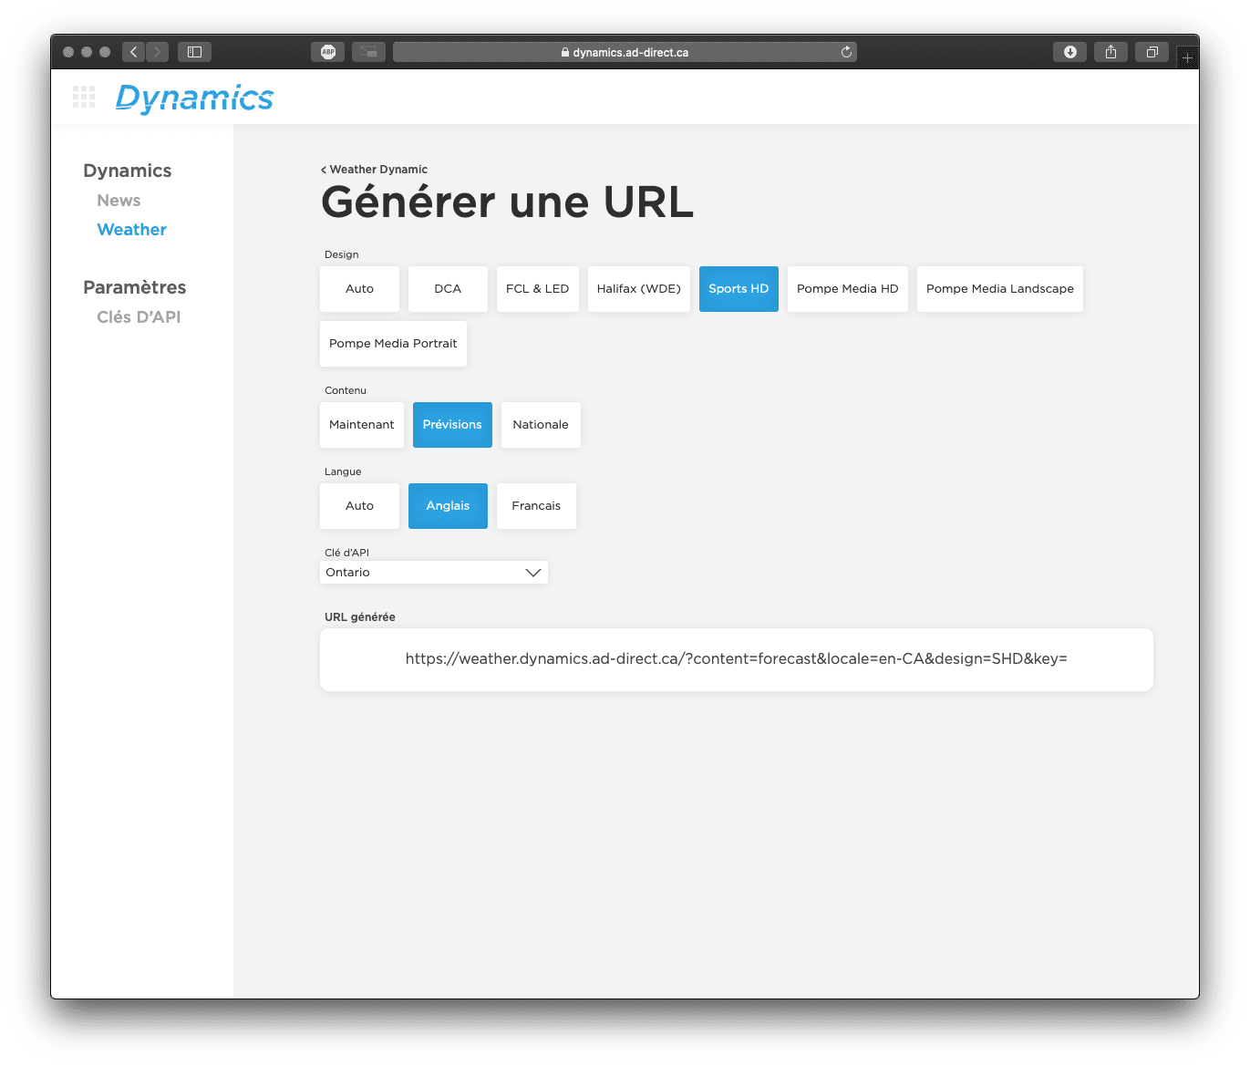Open Clés D'API settings in sidebar

pyautogui.click(x=139, y=317)
